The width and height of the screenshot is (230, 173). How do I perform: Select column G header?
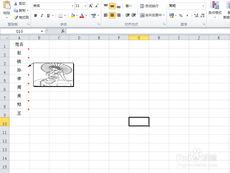pyautogui.click(x=139, y=38)
